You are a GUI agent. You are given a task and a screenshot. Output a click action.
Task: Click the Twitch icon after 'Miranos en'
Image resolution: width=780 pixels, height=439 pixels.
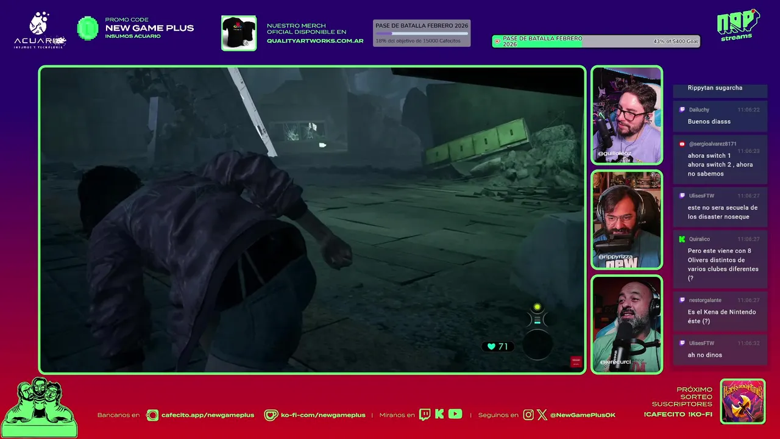pyautogui.click(x=424, y=415)
